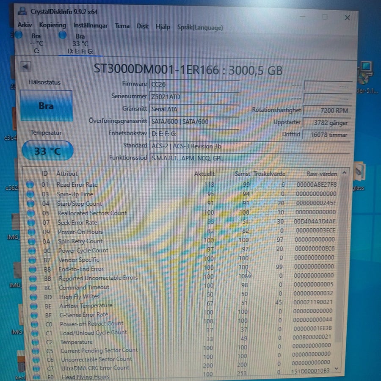Click the Serienummer field Z5021ATD
381x381 pixels.
[x=194, y=97]
